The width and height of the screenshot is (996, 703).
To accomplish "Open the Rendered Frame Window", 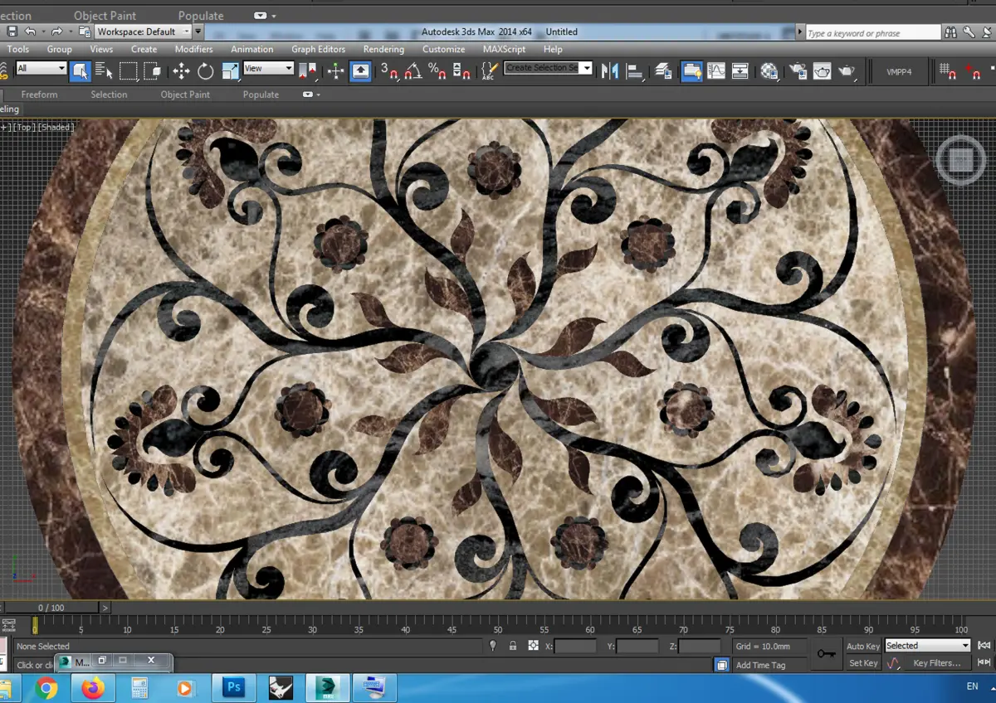I will point(822,71).
